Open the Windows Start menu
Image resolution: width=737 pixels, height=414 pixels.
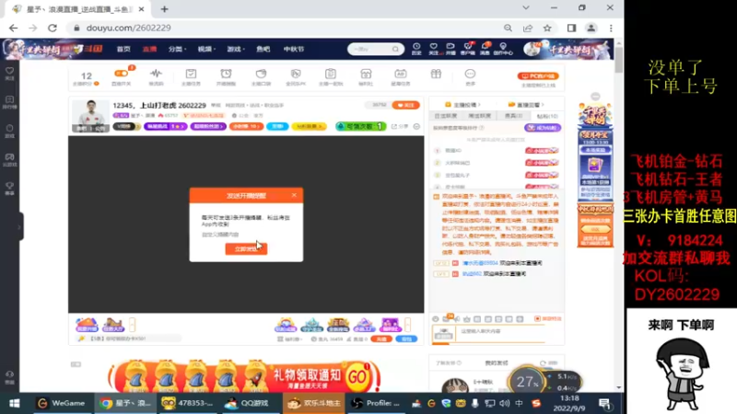point(15,403)
